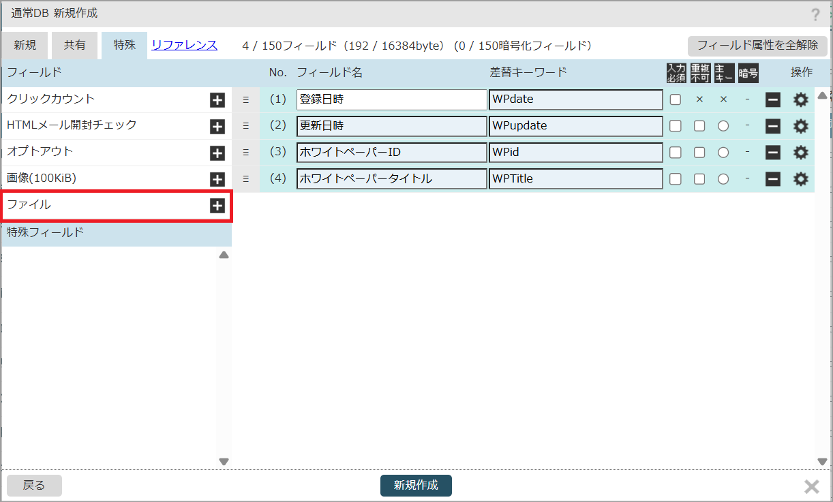833x502 pixels.
Task: Add the 画像(100KiB) field with plus icon
Action: pyautogui.click(x=217, y=180)
